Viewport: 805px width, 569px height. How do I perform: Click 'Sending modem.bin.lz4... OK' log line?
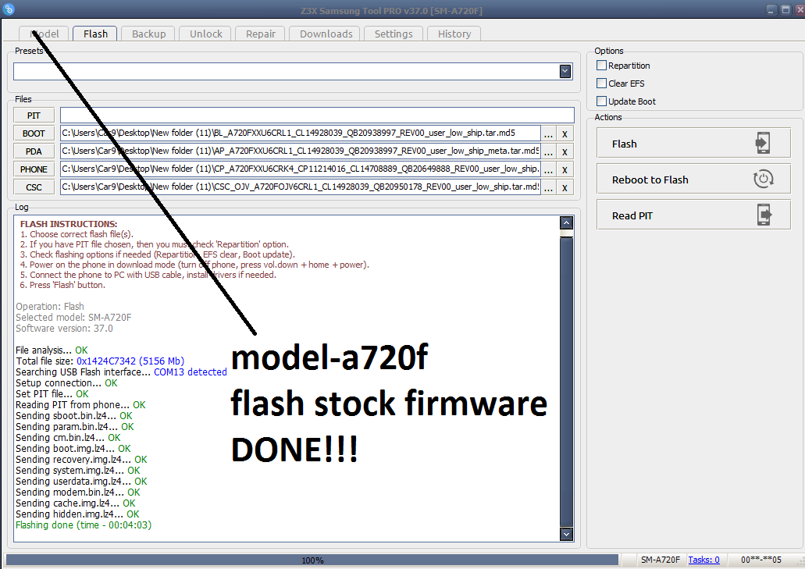(77, 492)
